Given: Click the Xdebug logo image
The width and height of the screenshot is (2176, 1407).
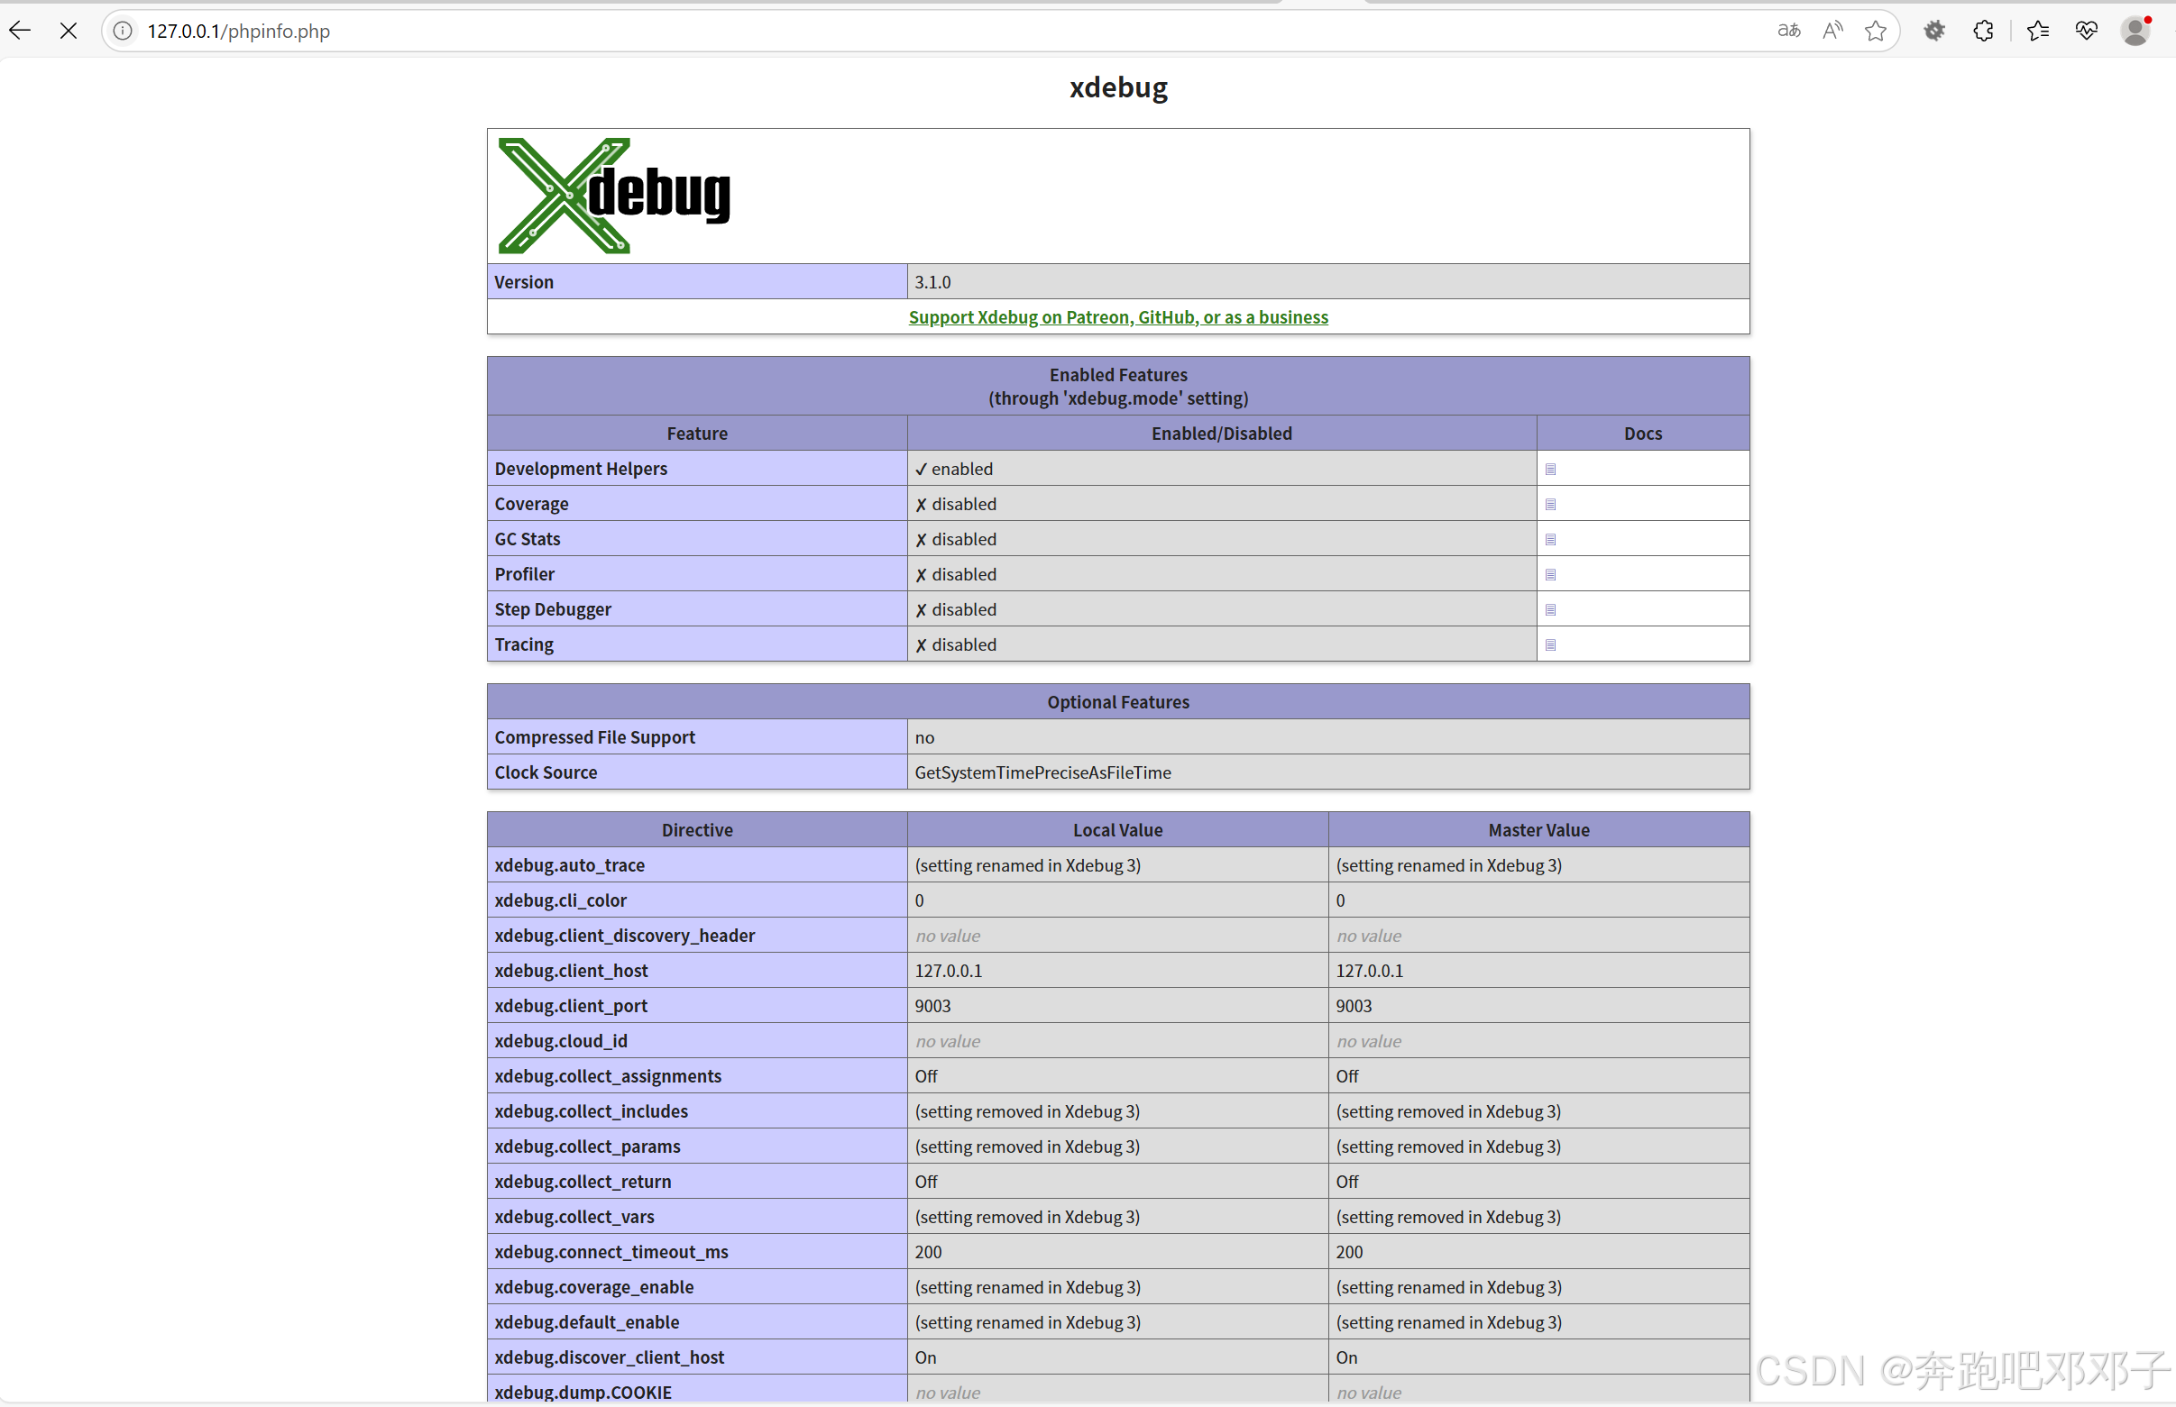Looking at the screenshot, I should (613, 196).
